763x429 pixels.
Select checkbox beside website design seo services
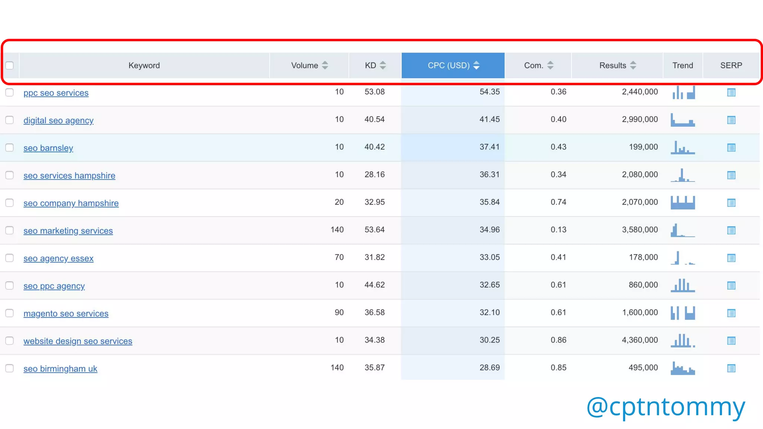(10, 341)
